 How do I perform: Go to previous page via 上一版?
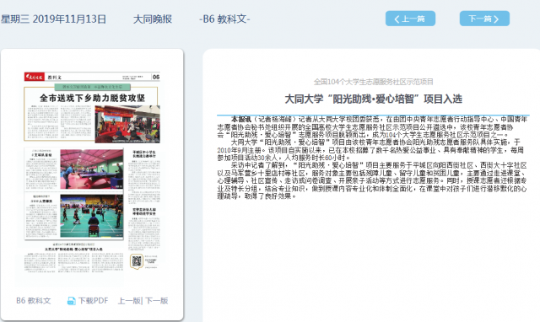[129, 301]
